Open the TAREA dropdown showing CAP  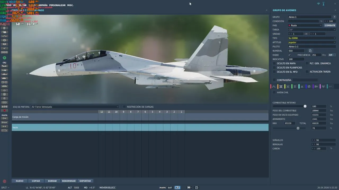(x=312, y=30)
